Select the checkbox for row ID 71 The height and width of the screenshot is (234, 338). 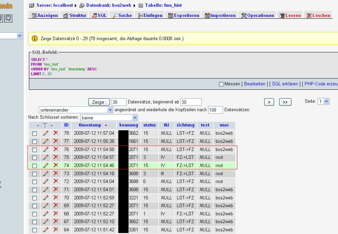click(x=34, y=190)
